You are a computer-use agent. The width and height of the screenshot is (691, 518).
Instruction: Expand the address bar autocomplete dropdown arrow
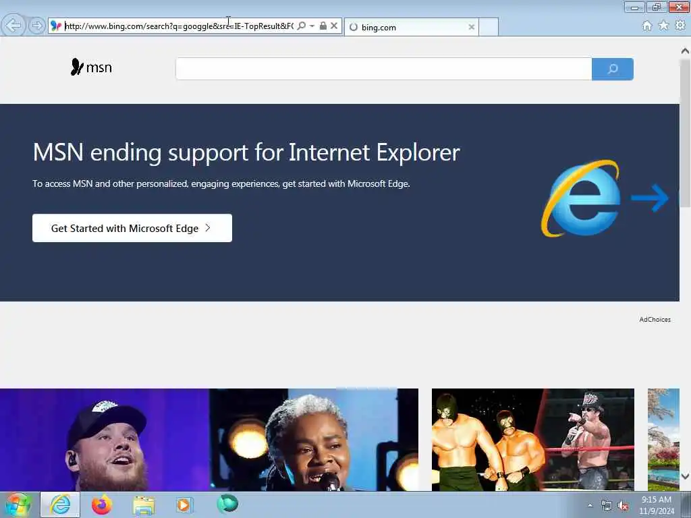click(312, 26)
